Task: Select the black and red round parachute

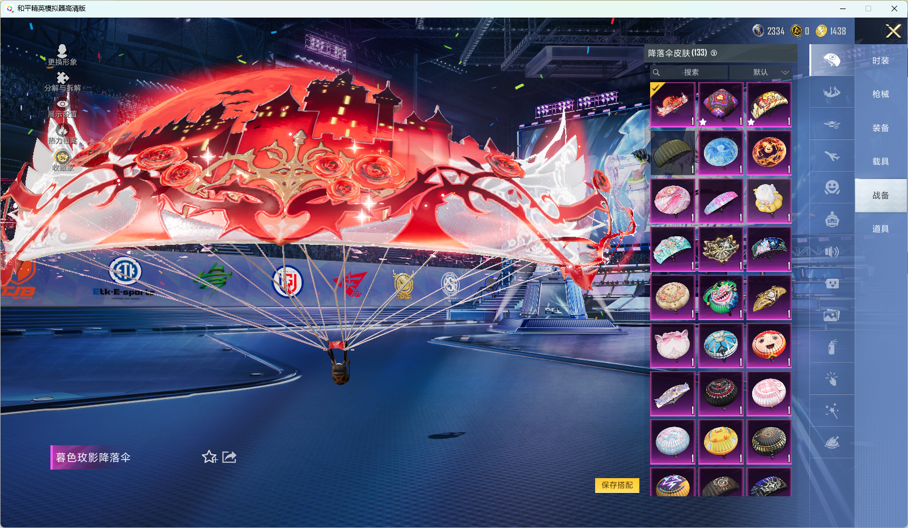Action: (721, 394)
